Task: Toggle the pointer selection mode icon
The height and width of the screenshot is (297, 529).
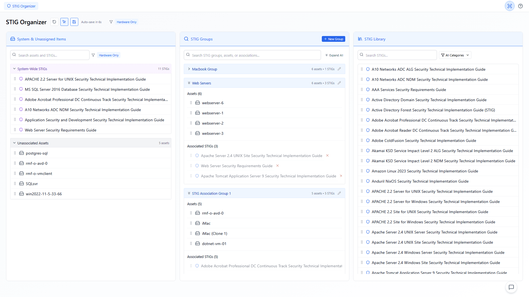Action: coord(64,22)
